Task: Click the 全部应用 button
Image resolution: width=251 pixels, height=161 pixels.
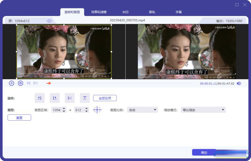Action: 105,98
